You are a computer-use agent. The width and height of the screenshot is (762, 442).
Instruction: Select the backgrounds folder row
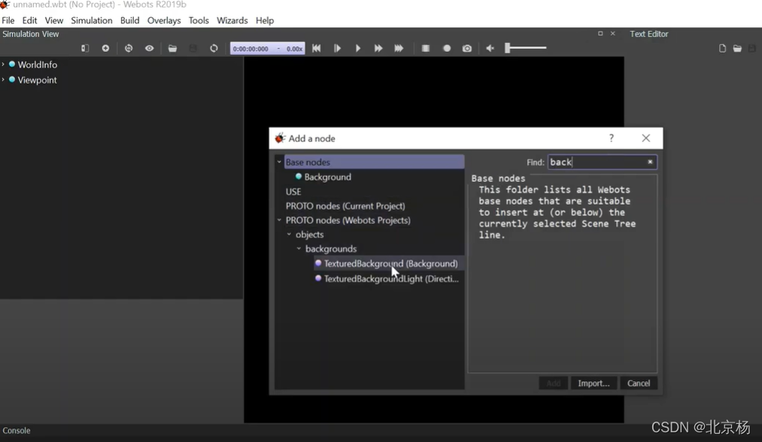pos(331,249)
